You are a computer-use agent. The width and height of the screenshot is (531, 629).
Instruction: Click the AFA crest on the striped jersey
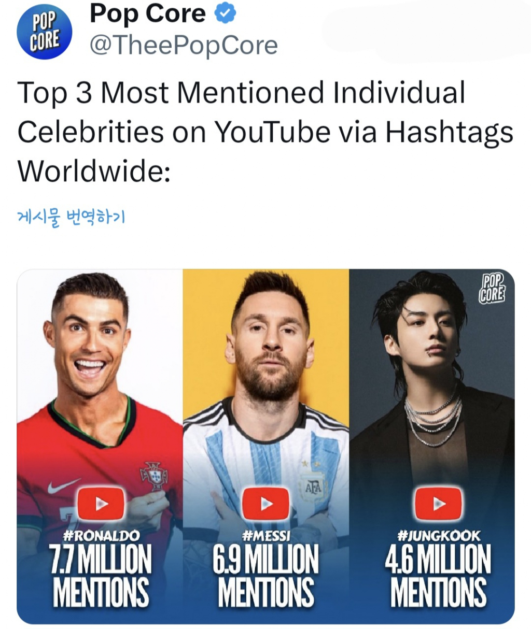(313, 488)
